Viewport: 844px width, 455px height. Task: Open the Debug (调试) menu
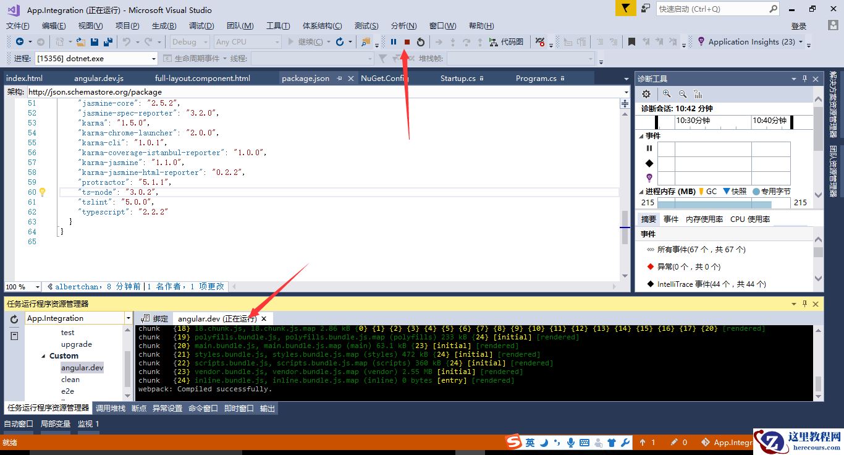[x=201, y=25]
